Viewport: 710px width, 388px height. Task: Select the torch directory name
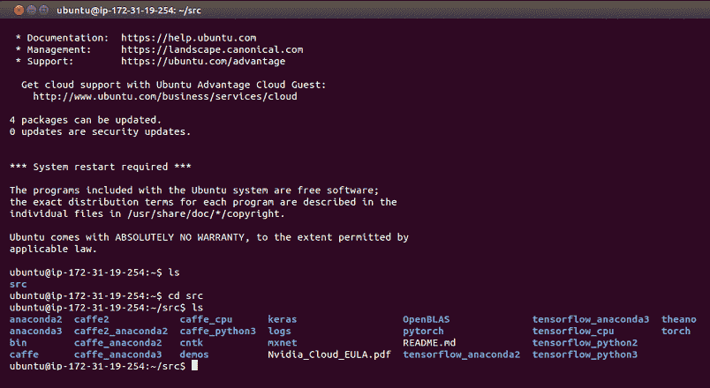(x=676, y=332)
